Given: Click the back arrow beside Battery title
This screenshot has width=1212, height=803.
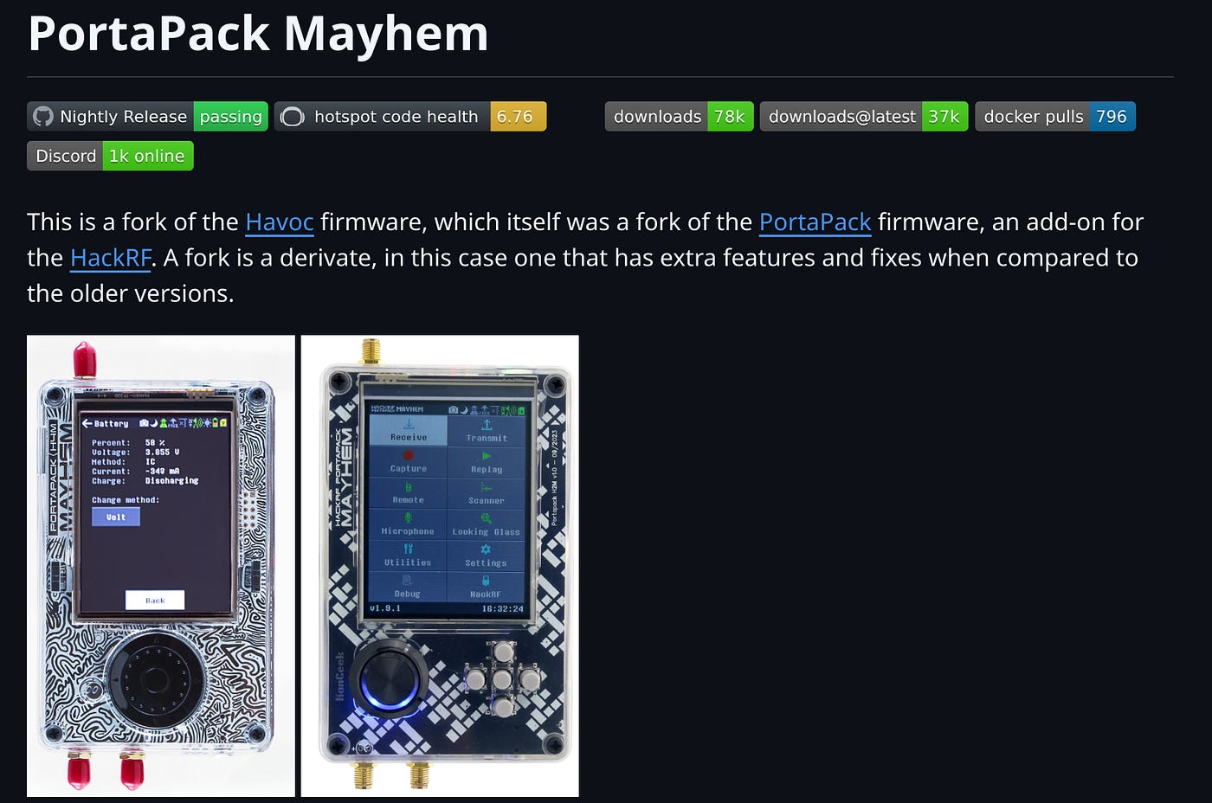Looking at the screenshot, I should coord(87,423).
